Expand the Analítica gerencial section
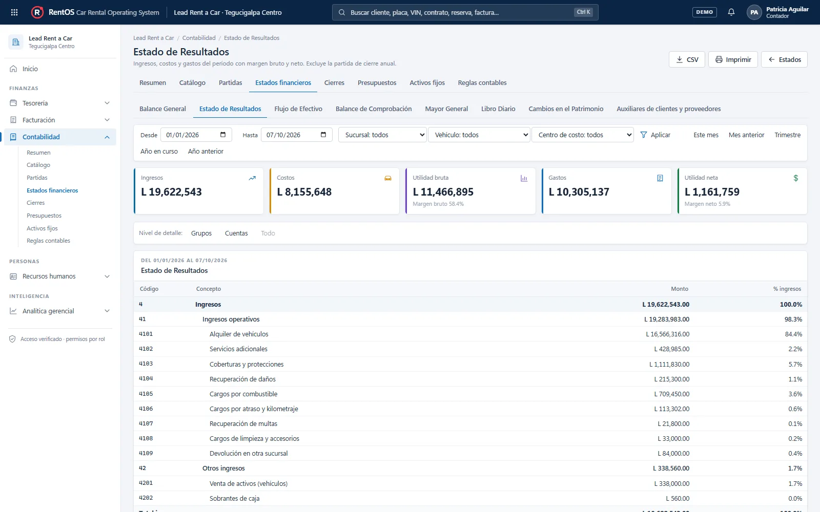This screenshot has height=512, width=820. click(60, 311)
